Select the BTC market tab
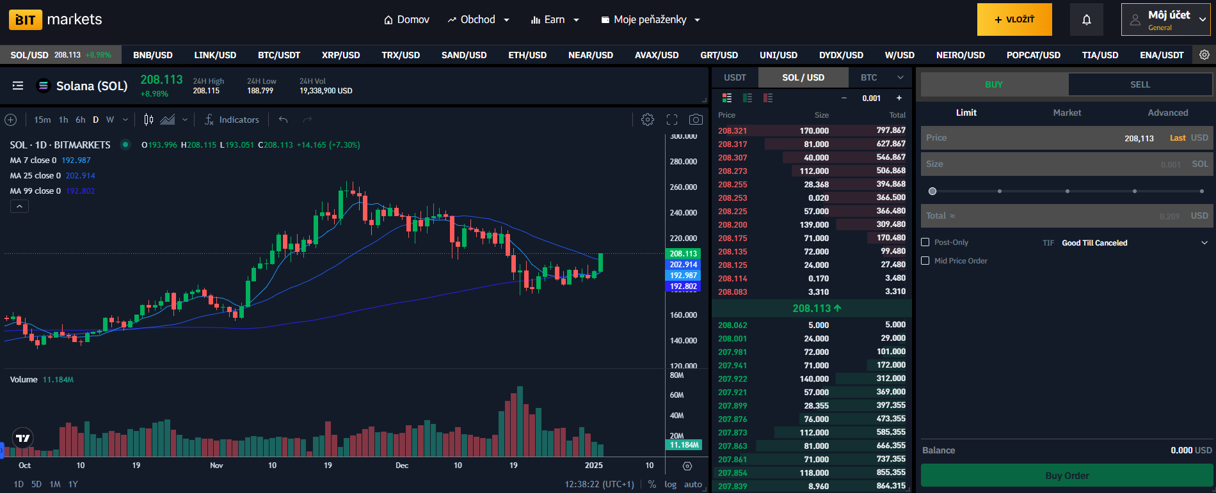The height and width of the screenshot is (493, 1216). [868, 77]
